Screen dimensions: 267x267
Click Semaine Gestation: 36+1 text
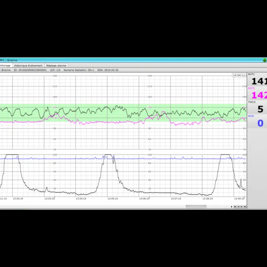click(79, 70)
